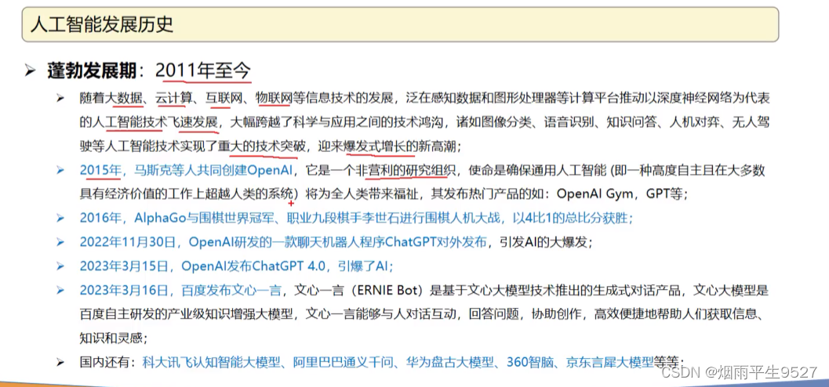Click the text 国内还有
Viewport: 829px width, 387px height.
pos(104,362)
